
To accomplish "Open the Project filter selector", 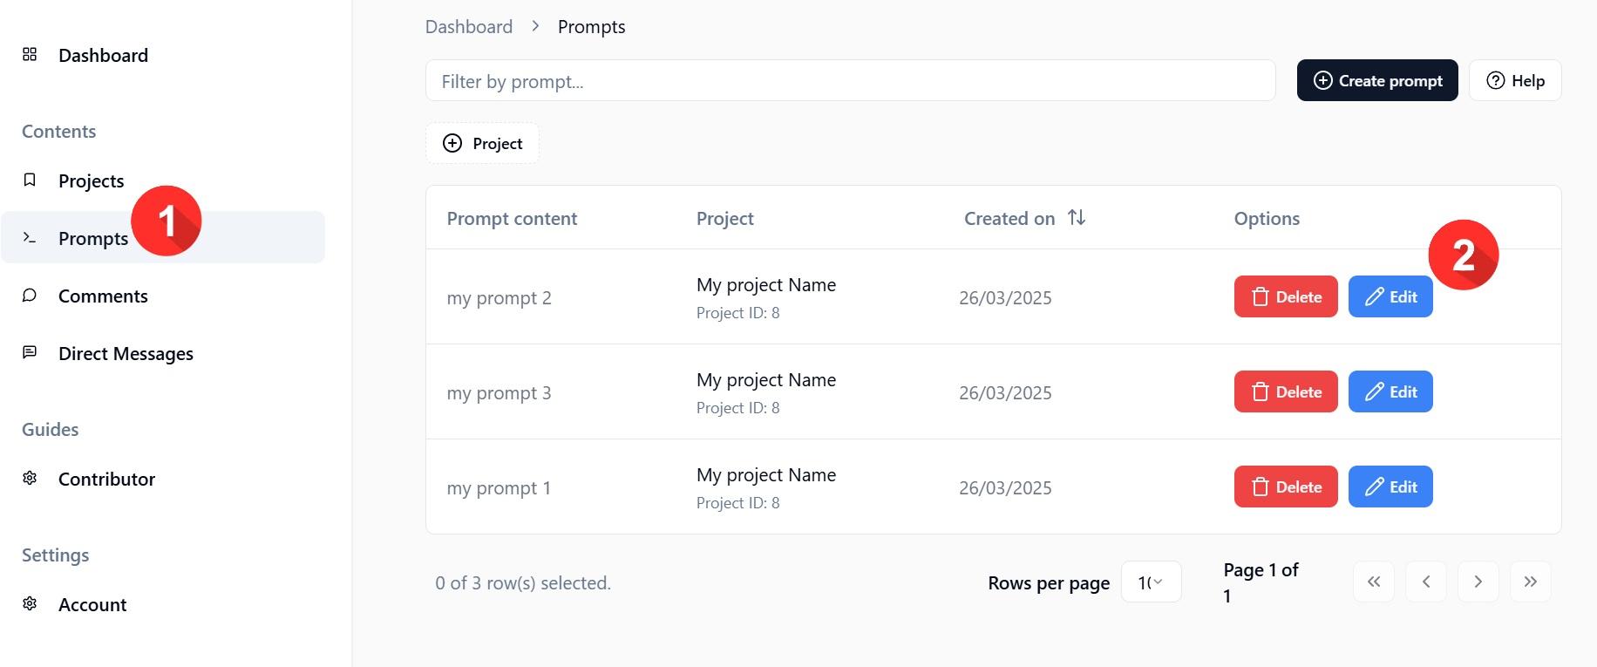I will (482, 143).
